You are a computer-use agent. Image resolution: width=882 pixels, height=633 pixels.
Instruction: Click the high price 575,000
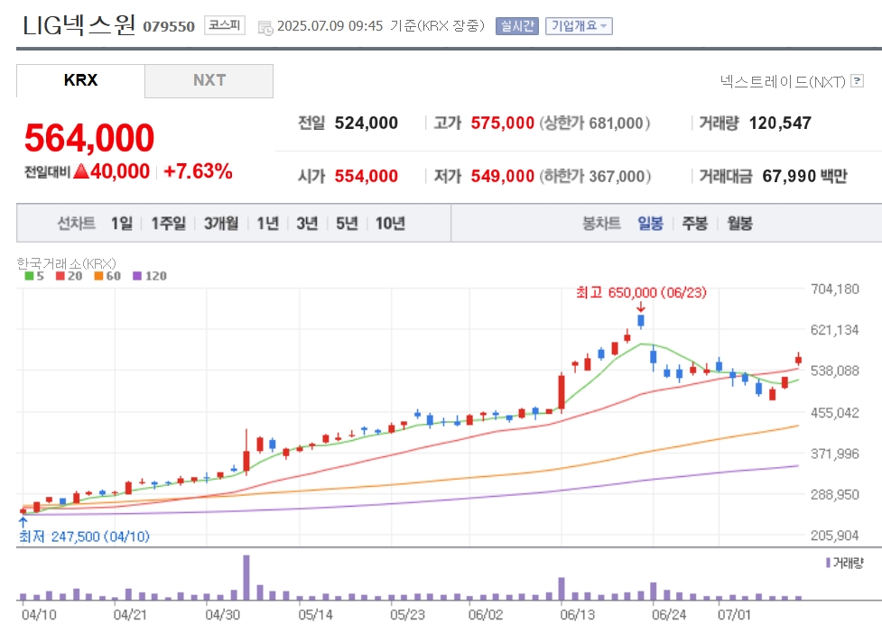click(502, 123)
